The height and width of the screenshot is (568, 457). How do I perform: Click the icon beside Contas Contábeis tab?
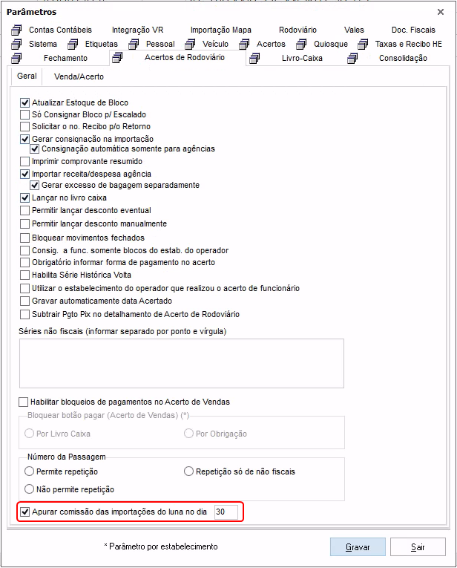16,30
